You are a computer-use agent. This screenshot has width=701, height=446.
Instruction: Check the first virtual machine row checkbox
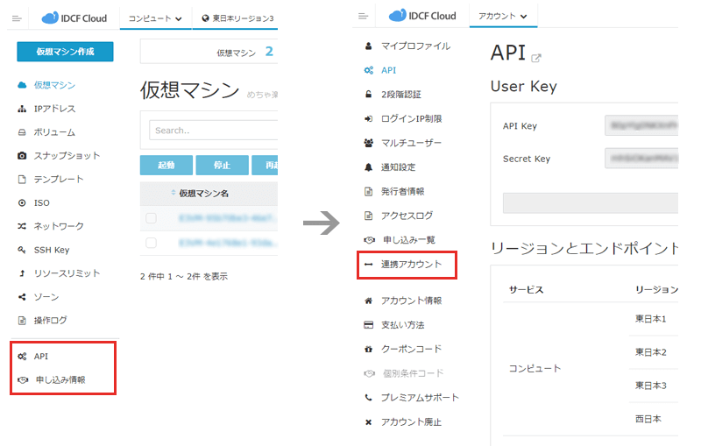[151, 217]
